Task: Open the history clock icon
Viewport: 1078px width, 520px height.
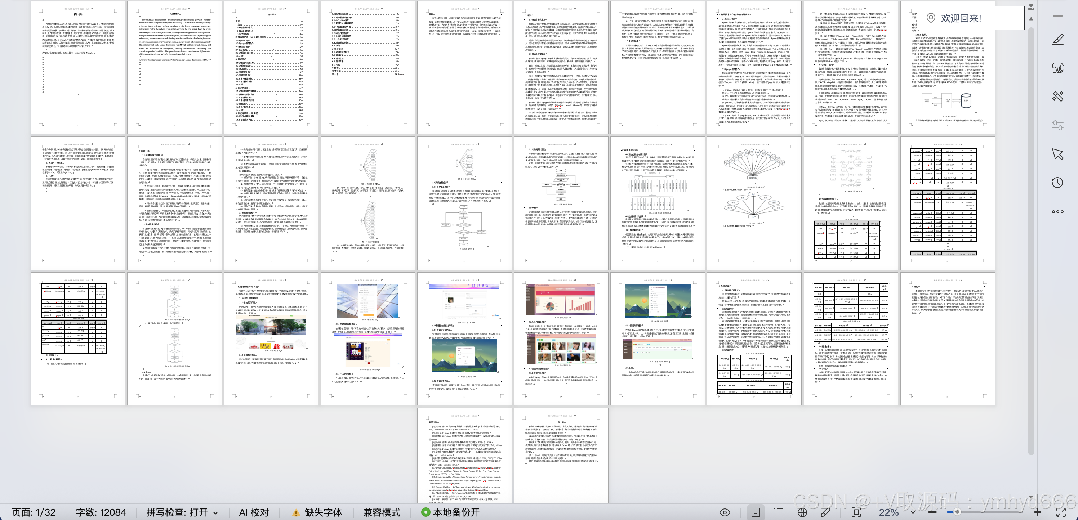Action: pos(1057,183)
